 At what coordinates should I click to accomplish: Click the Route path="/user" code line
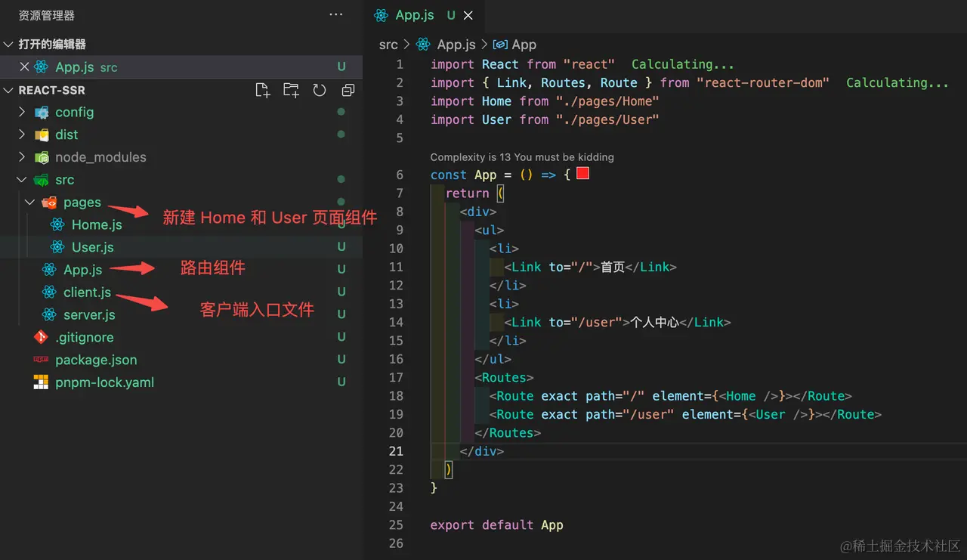[x=686, y=414]
